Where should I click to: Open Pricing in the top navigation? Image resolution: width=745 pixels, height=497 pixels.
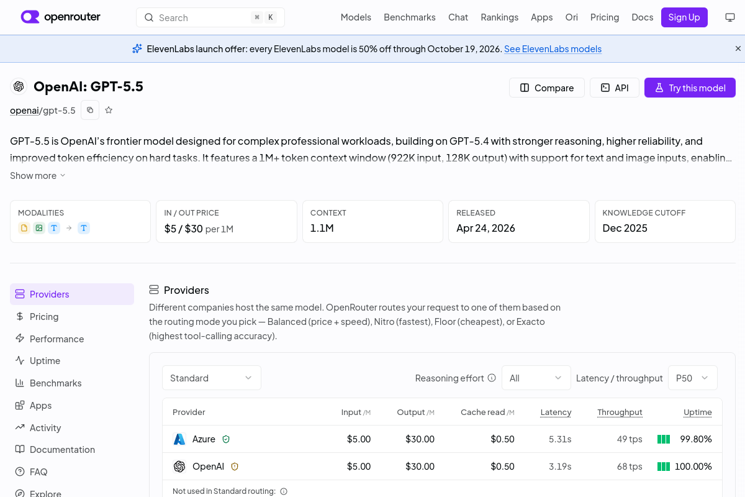(605, 17)
